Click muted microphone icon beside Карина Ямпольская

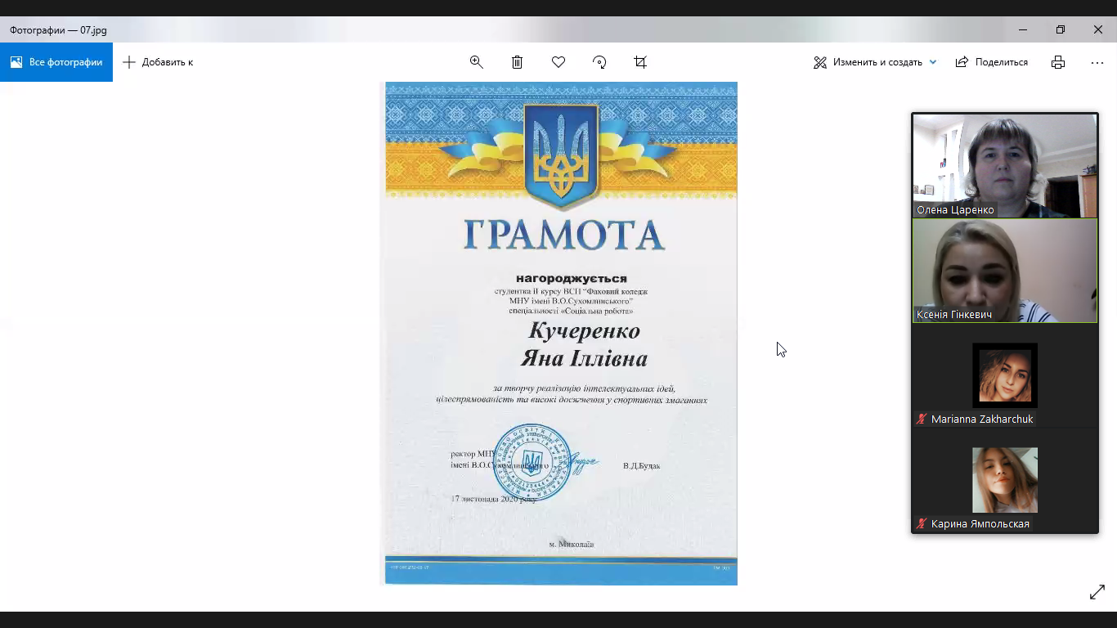(922, 524)
